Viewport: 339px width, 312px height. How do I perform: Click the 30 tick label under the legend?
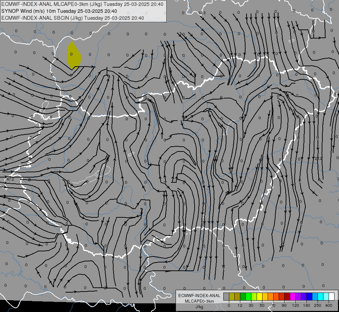pos(251,305)
